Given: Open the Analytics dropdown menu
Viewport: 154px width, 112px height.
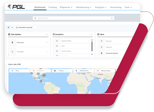Looking at the screenshot, I should click(x=100, y=7).
